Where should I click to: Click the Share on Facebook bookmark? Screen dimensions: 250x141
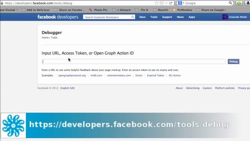click(x=69, y=10)
